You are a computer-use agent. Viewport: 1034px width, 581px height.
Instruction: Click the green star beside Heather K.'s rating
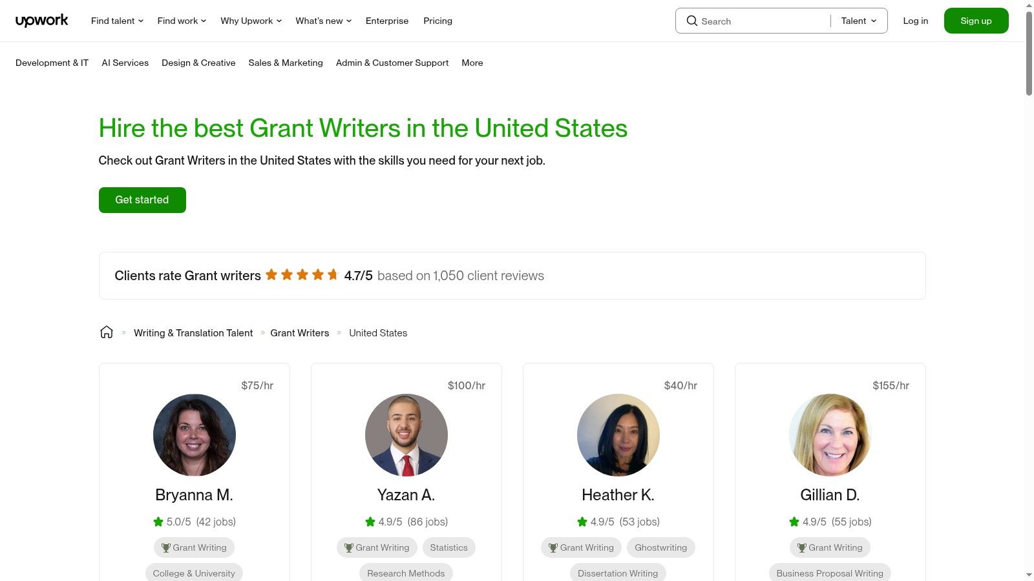click(x=582, y=522)
